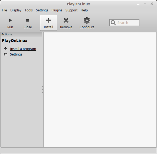Image resolution: width=157 pixels, height=154 pixels.
Task: Open the Support menu
Action: [x=71, y=10]
